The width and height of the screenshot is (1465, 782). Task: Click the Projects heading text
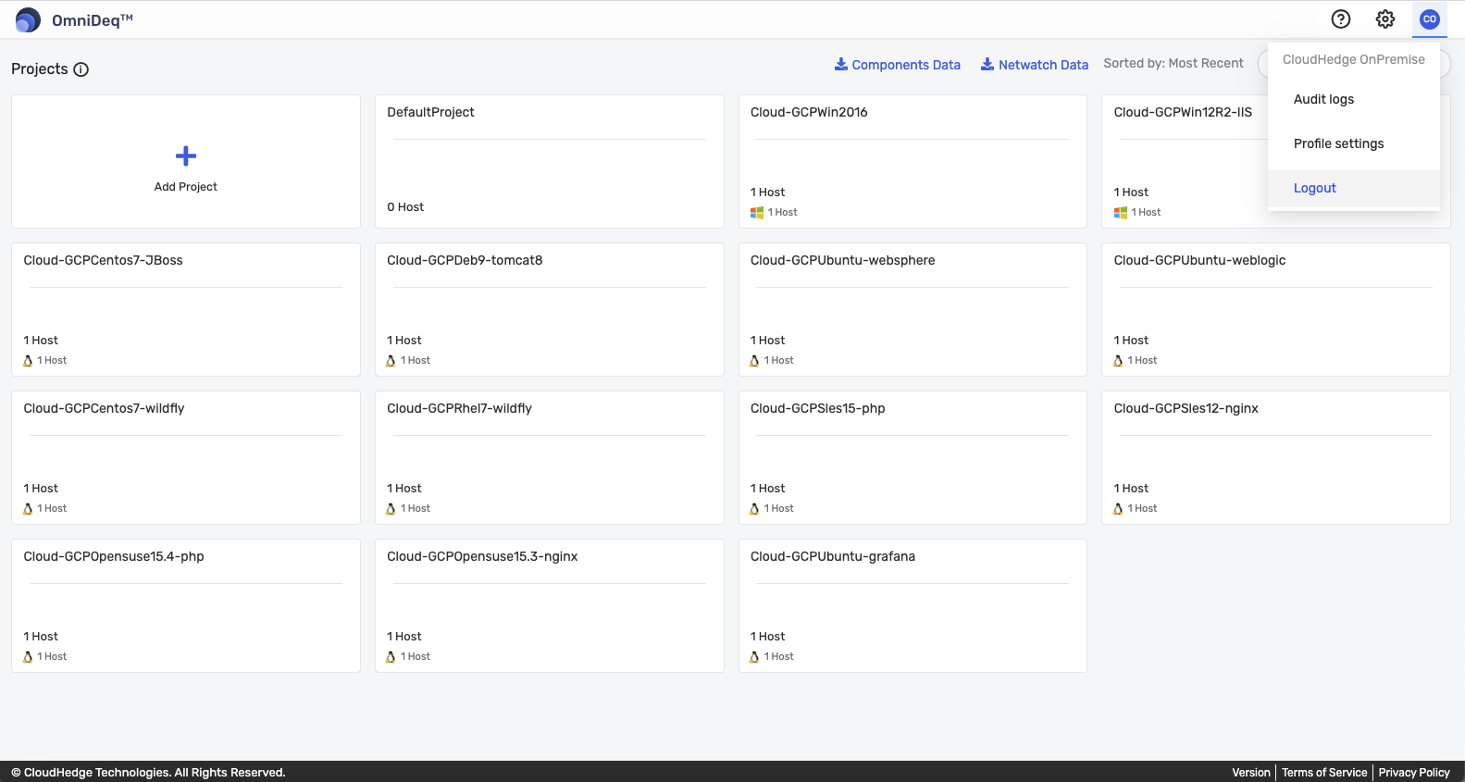[x=40, y=69]
